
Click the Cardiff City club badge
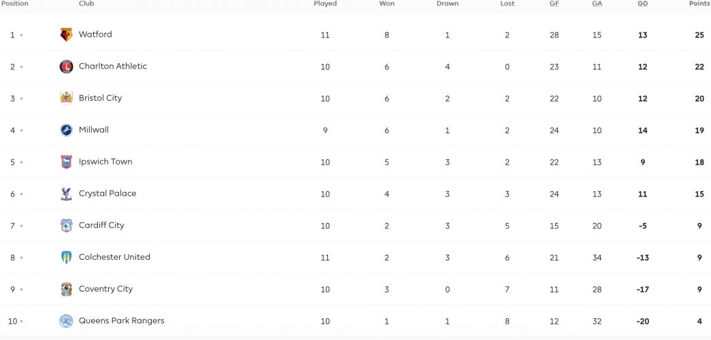pos(66,225)
